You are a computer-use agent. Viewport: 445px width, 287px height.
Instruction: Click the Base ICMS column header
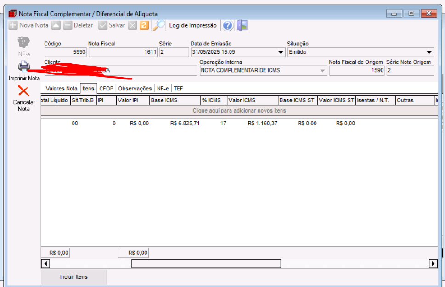pyautogui.click(x=175, y=101)
